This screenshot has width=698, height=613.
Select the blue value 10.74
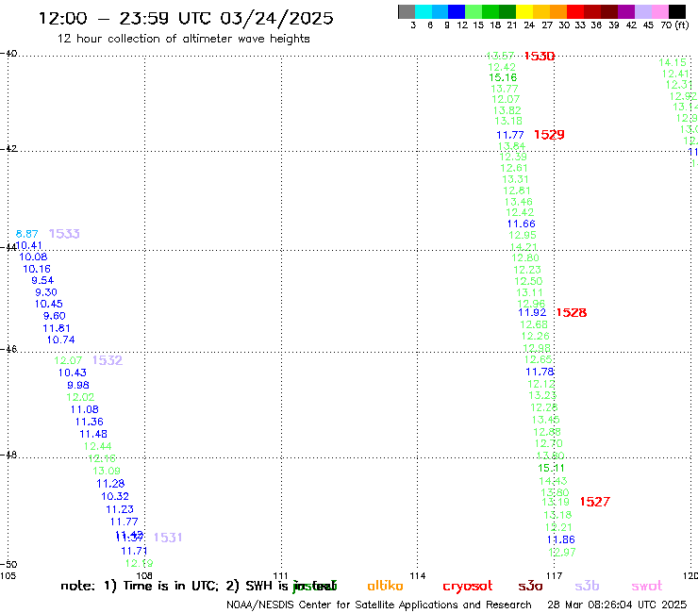[60, 340]
